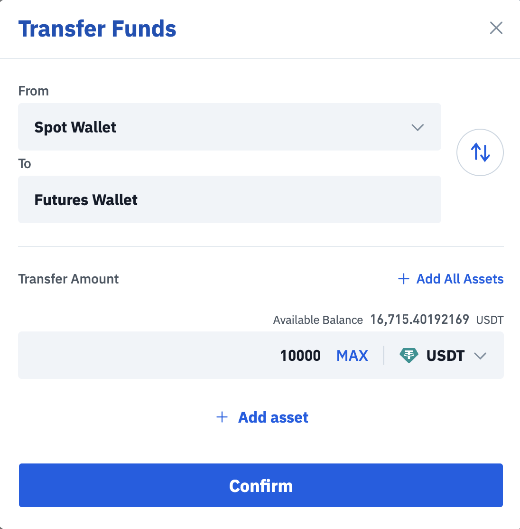520x529 pixels.
Task: Click the From label
Action: (x=33, y=91)
